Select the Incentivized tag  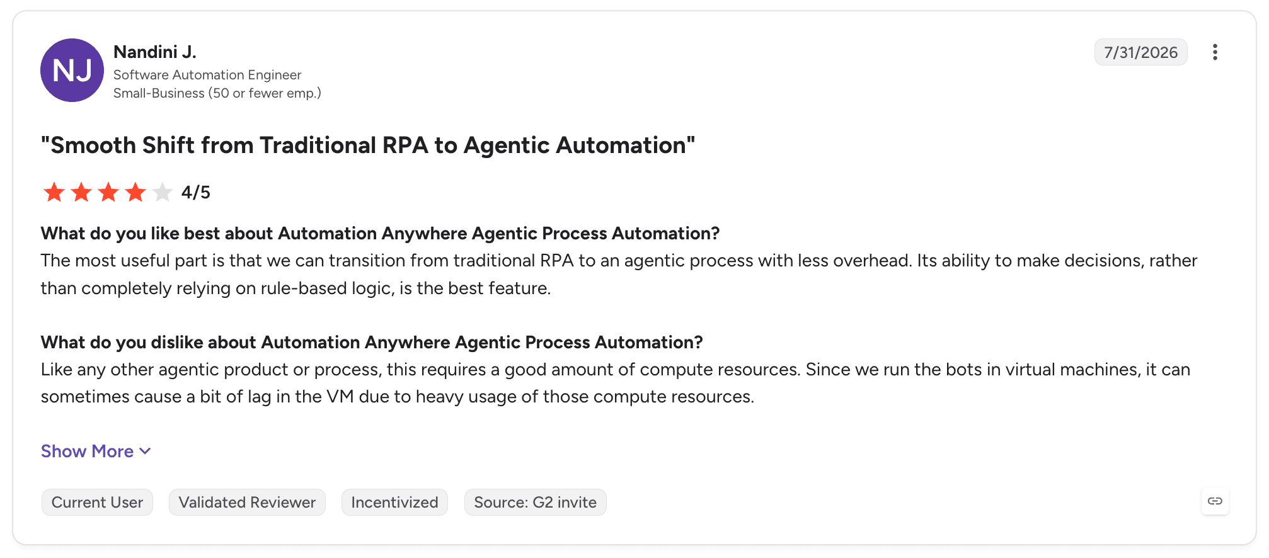pos(394,502)
